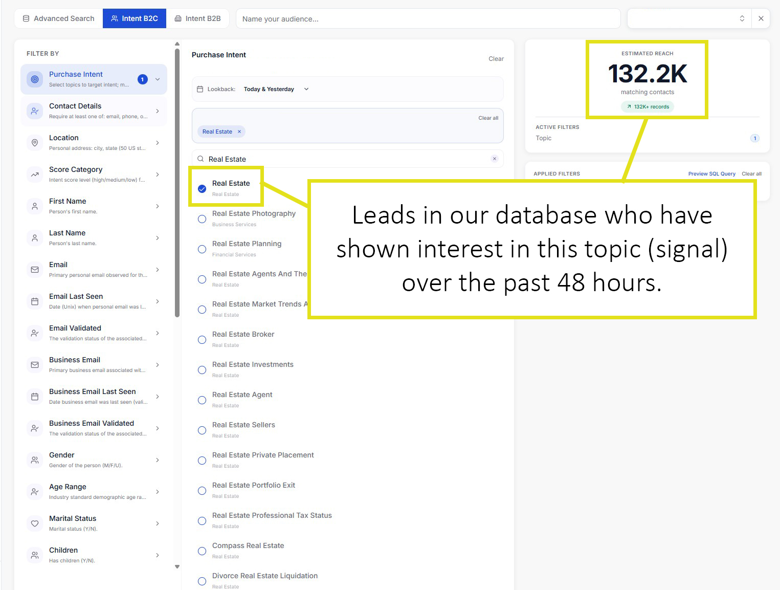Expand the Location filter chevron
Screen dimensions: 780x590
[x=158, y=143]
